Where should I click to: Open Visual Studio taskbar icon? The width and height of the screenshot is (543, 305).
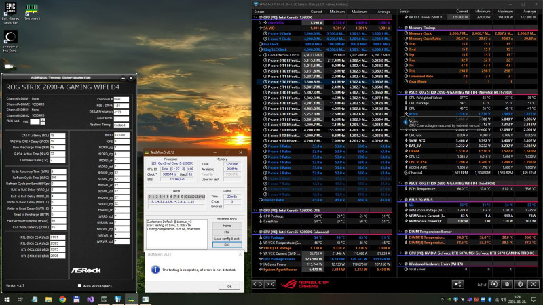(90, 299)
